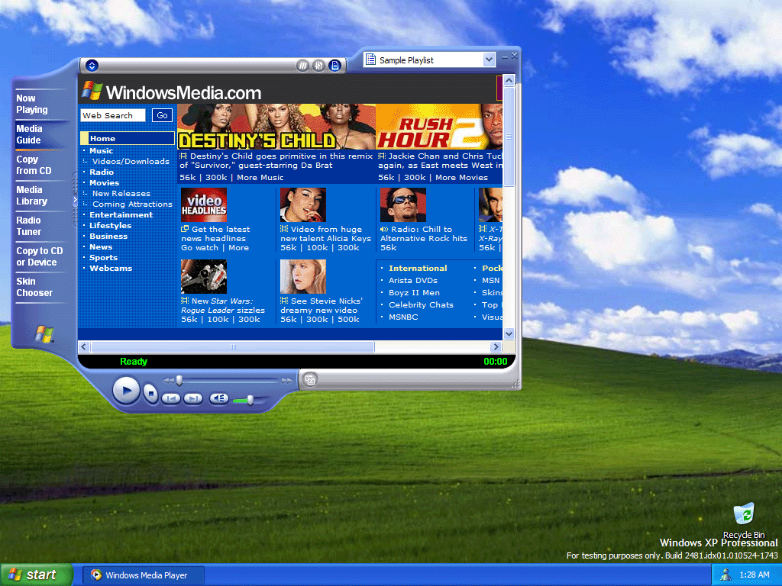782x586 pixels.
Task: Click the vertical scrollbar down arrow
Action: point(509,334)
